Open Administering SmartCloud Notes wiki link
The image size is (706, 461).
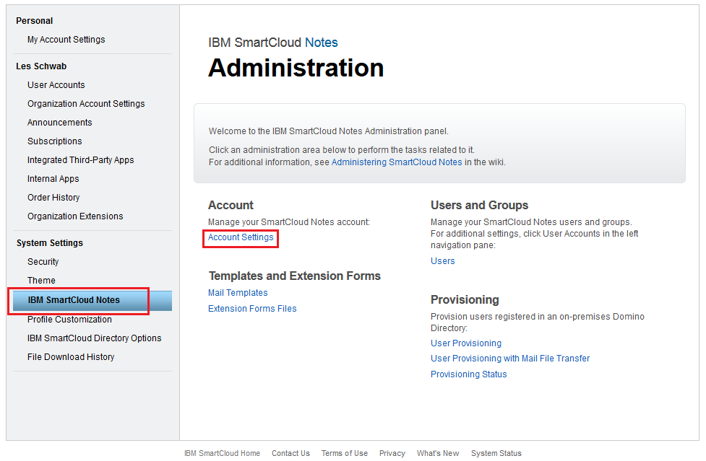pyautogui.click(x=396, y=162)
